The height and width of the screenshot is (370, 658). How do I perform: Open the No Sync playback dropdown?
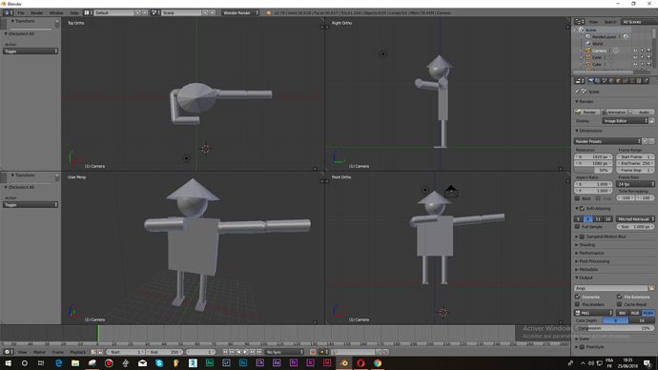[x=284, y=352]
